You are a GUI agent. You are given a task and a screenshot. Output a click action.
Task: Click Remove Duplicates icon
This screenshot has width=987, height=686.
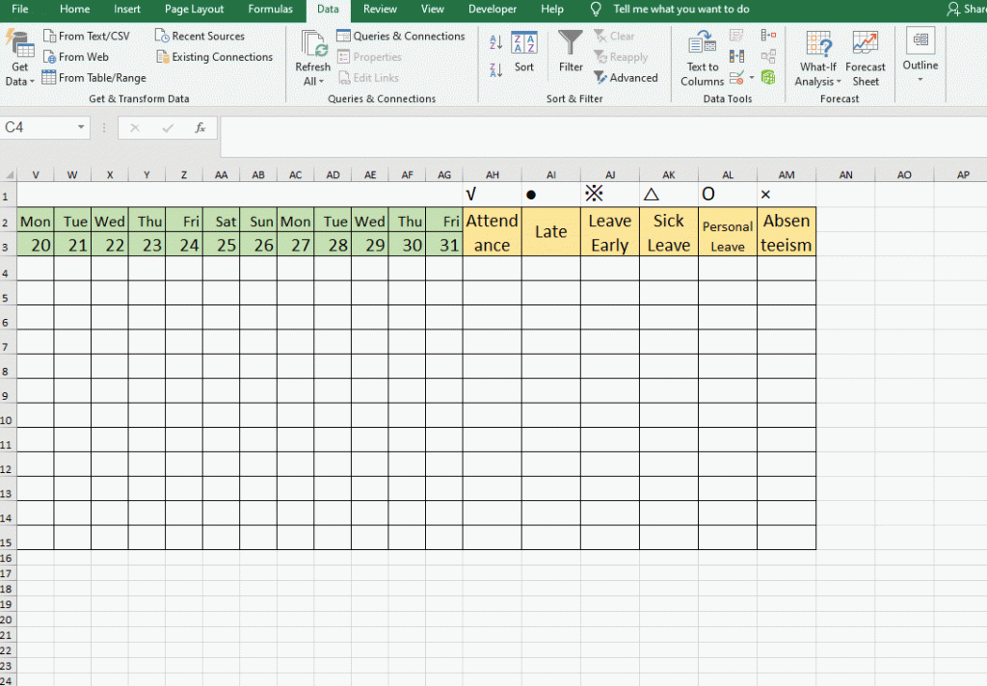pyautogui.click(x=736, y=57)
